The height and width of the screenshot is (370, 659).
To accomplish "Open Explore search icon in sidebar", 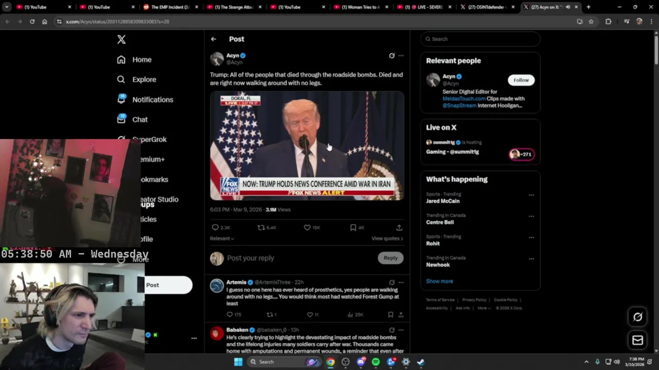I will [121, 80].
